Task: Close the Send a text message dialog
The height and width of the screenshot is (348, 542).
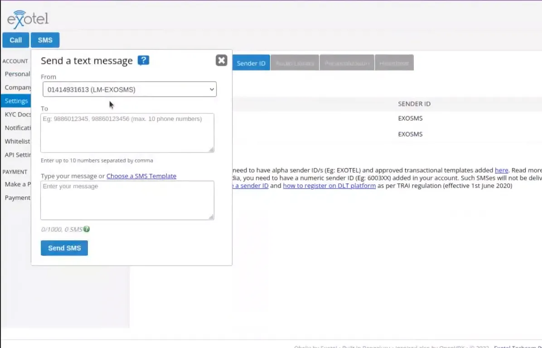Action: click(221, 60)
